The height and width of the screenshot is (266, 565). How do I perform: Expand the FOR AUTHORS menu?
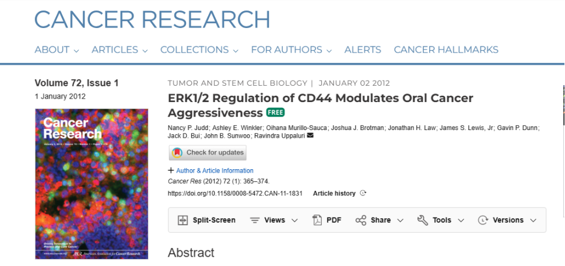coord(291,50)
